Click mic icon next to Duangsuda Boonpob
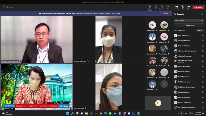This screenshot has height=116, width=206. pos(203,61)
